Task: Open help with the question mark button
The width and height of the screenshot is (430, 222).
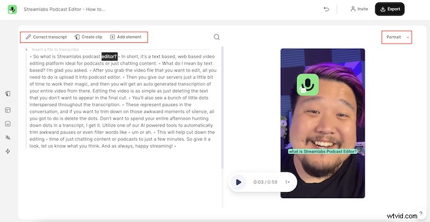Action: [x=421, y=214]
